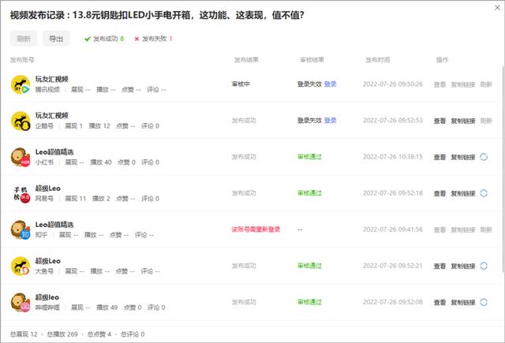Click 查看 for the 哔哩哔哩 row
Screen dimensions: 505x343
click(440, 303)
